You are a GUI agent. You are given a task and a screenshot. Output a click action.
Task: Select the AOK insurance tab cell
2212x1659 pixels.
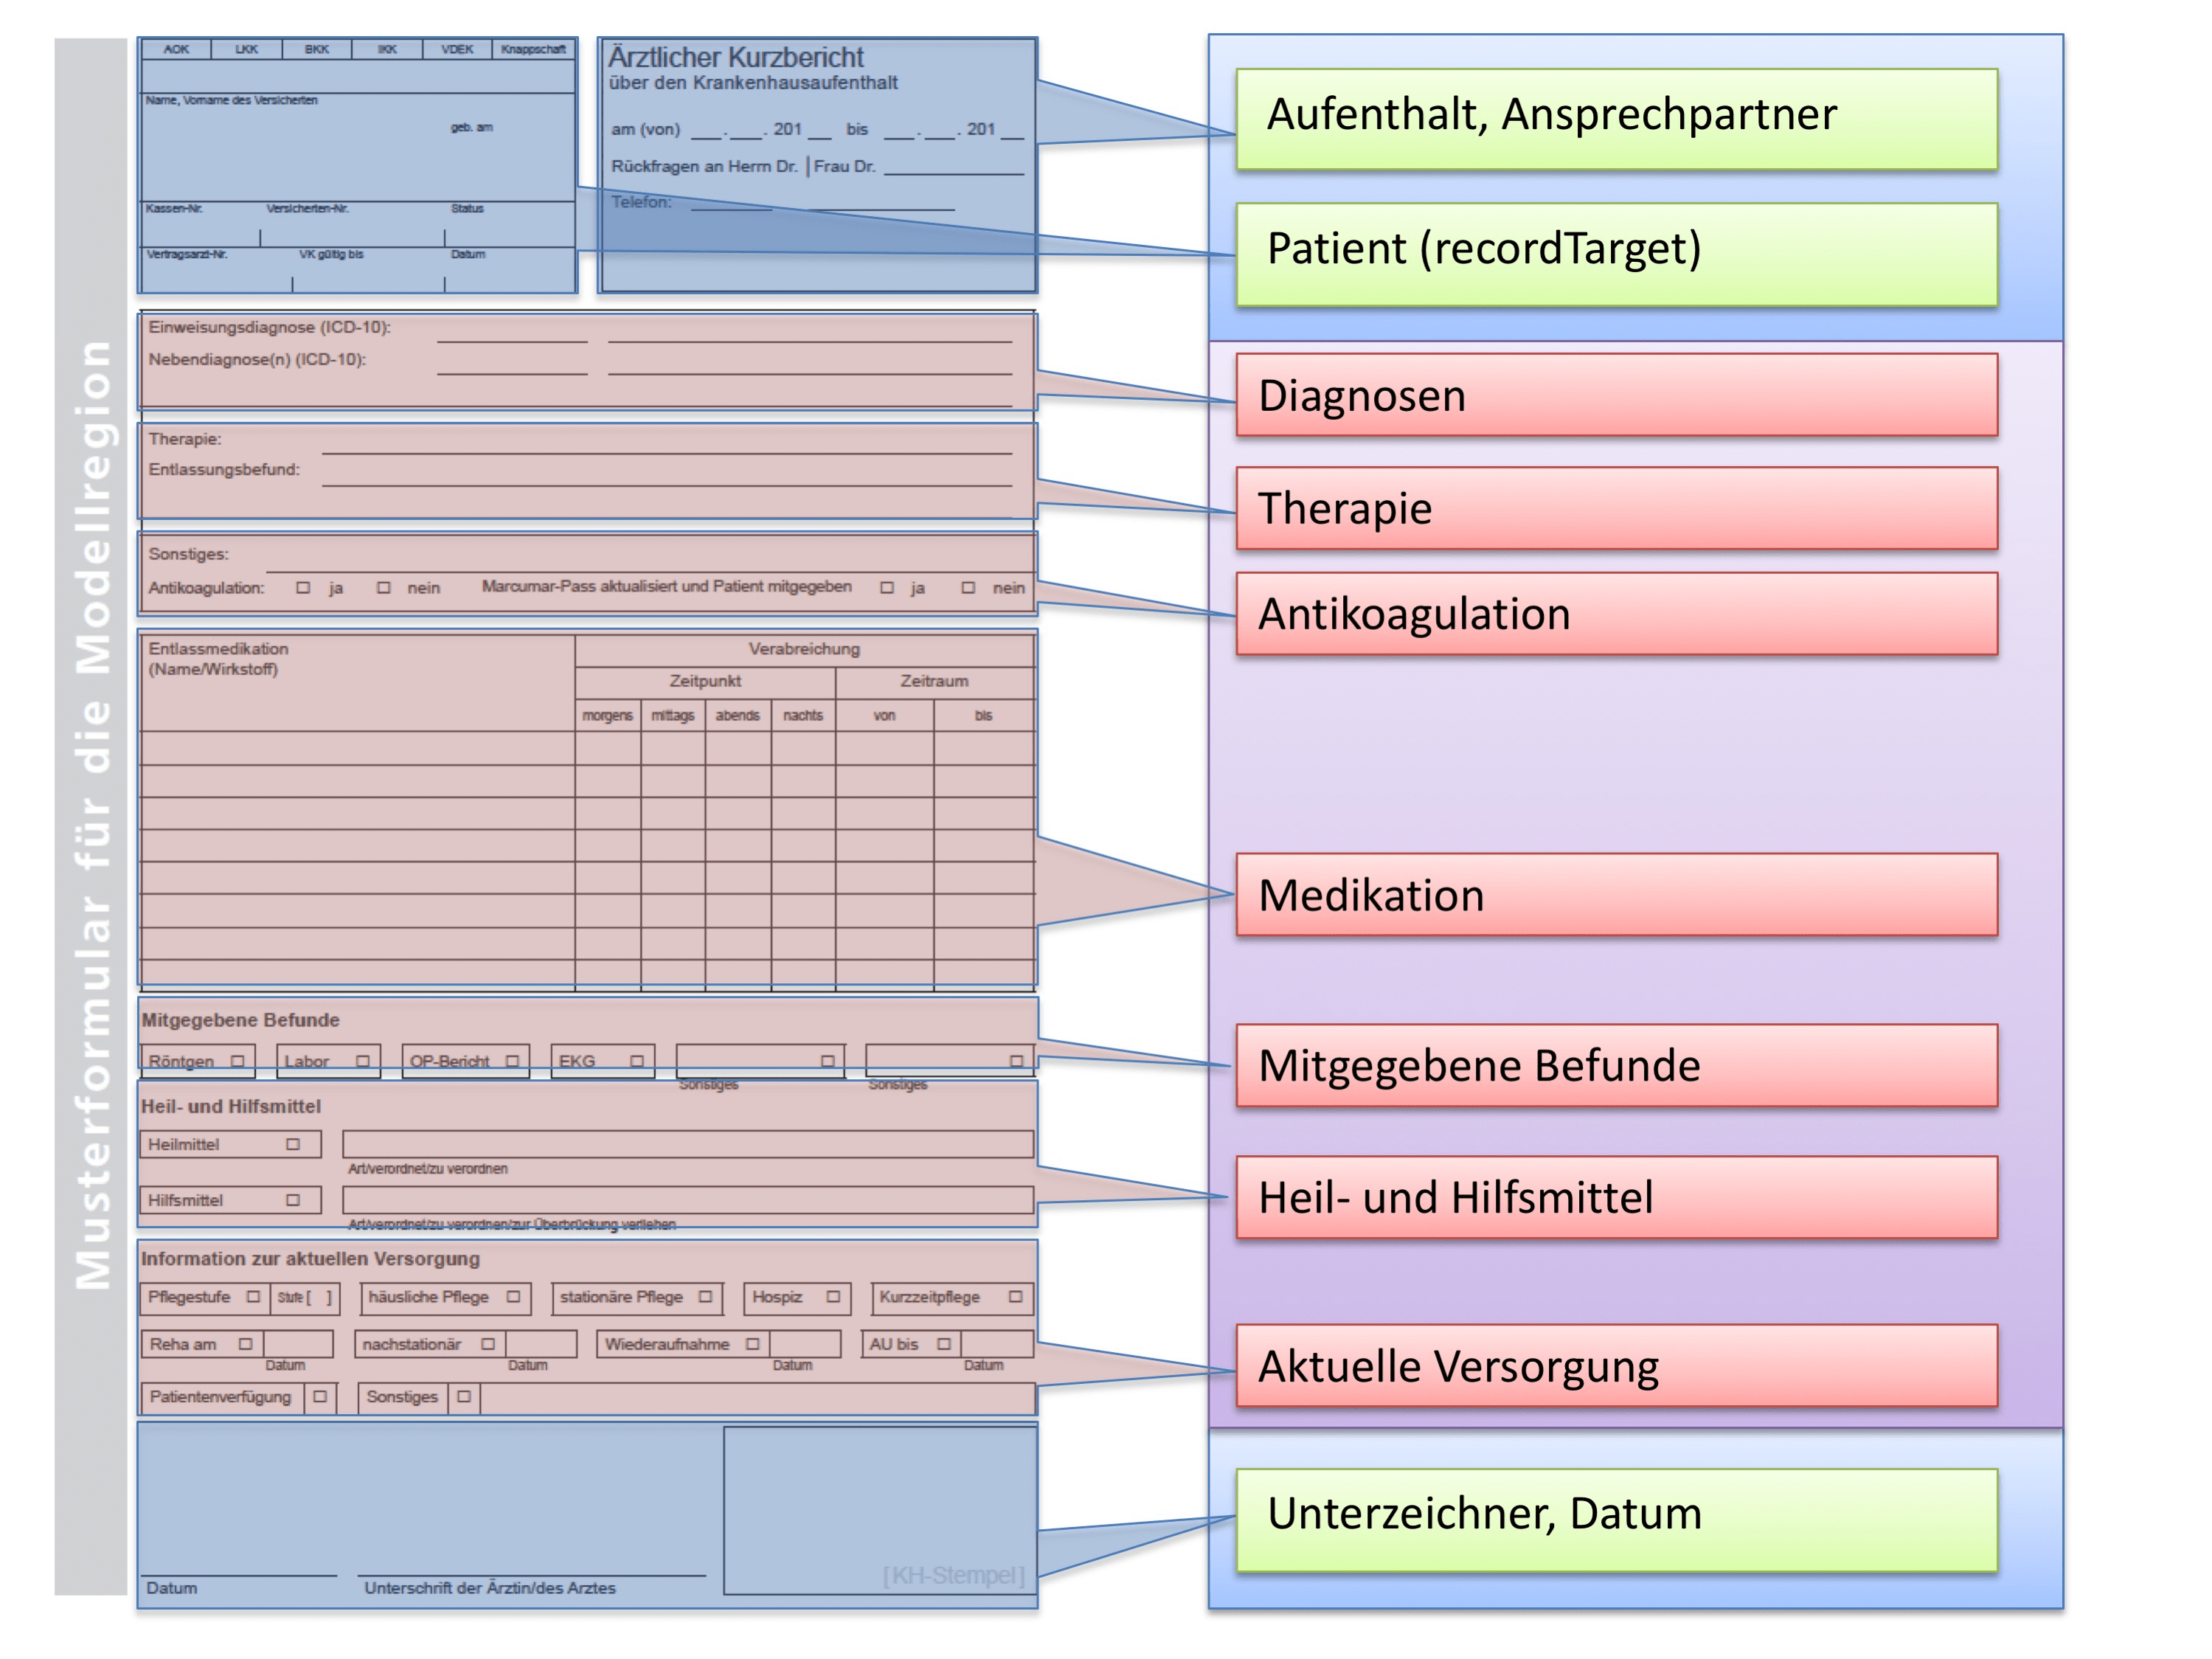pos(176,49)
